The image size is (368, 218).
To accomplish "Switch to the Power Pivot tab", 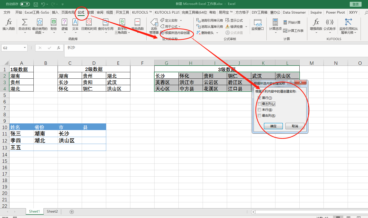I will coord(335,12).
